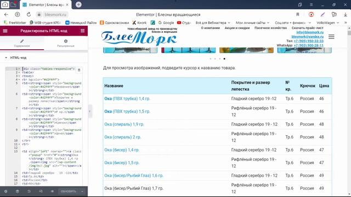Switch to the Расширенные tab
The height and width of the screenshot is (197, 351).
tap(66, 43)
